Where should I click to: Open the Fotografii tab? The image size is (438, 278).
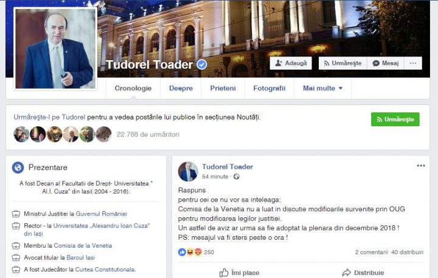click(269, 89)
